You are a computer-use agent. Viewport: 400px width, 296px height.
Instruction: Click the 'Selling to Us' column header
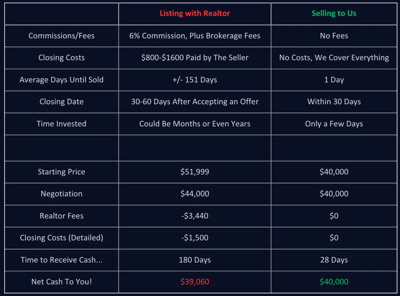pos(334,13)
